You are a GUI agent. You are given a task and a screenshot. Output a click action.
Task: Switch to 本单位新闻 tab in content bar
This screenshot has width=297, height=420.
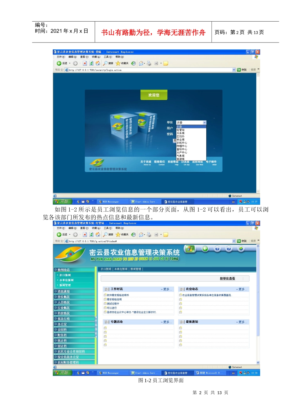tap(121, 269)
